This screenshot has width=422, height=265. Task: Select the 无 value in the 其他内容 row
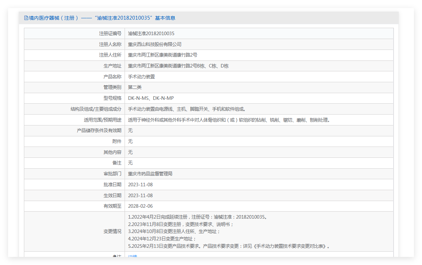[x=130, y=153]
